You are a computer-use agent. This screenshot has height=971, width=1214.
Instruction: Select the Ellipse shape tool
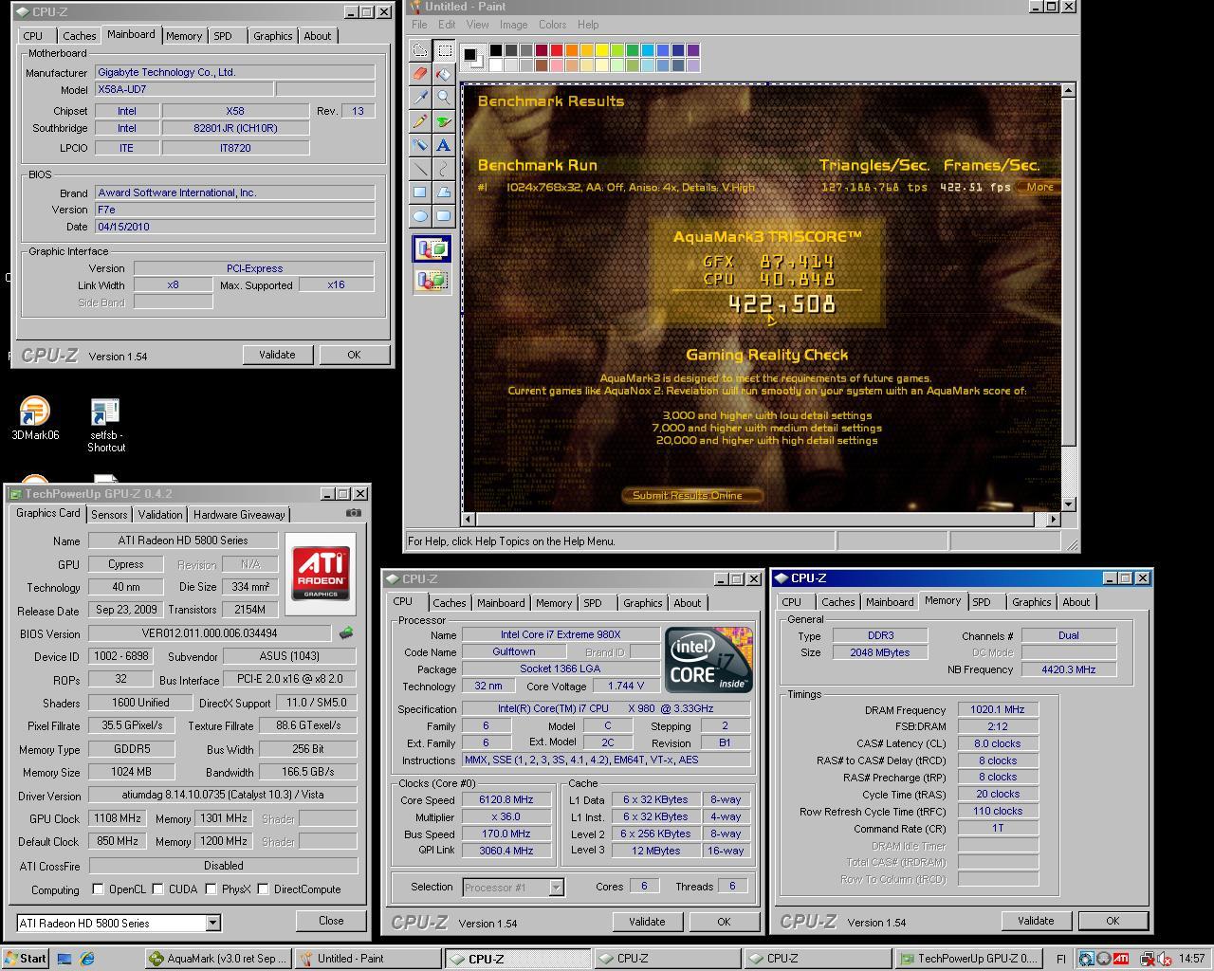(x=420, y=216)
